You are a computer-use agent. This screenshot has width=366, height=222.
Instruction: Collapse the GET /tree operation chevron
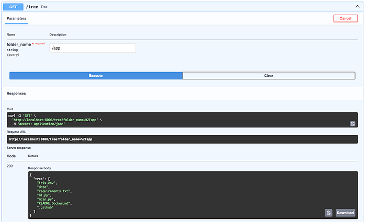point(357,6)
